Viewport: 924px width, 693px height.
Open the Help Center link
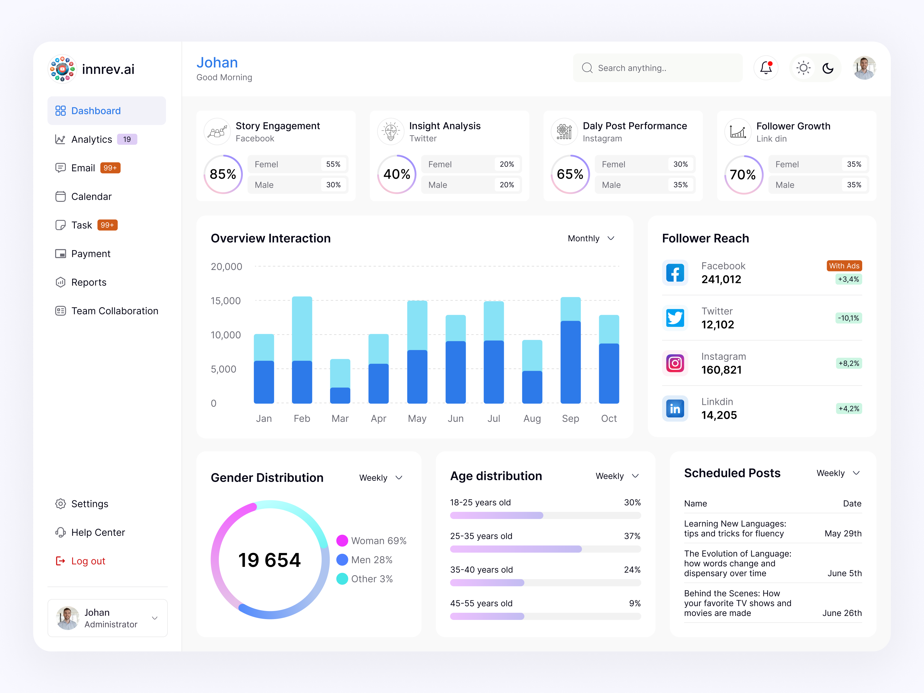[x=98, y=532]
